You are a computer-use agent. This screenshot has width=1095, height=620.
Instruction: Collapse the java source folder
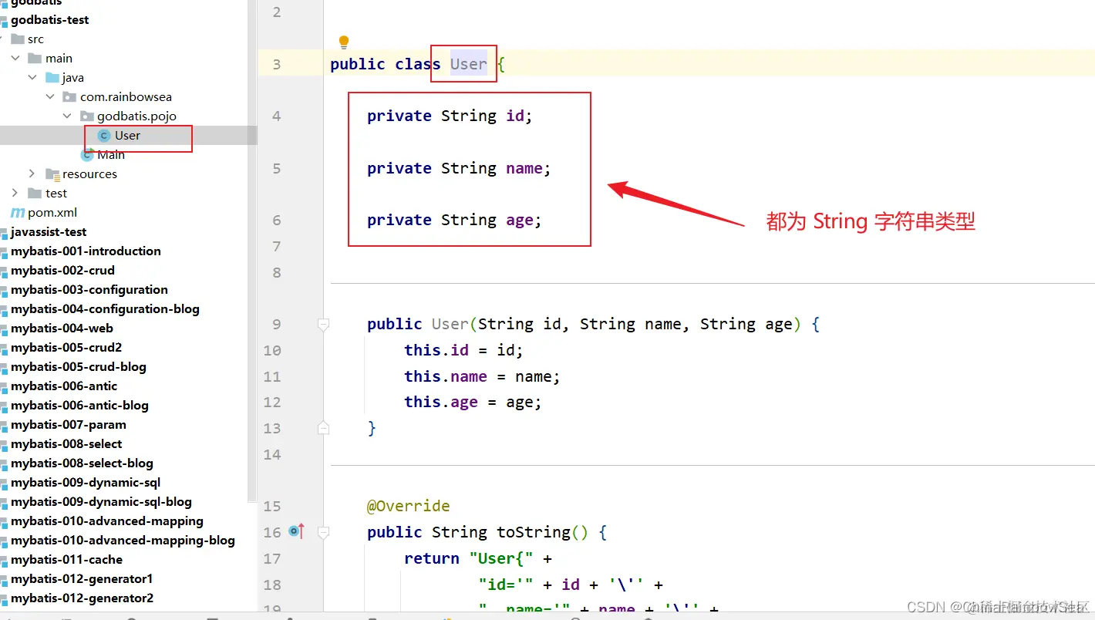(x=32, y=77)
